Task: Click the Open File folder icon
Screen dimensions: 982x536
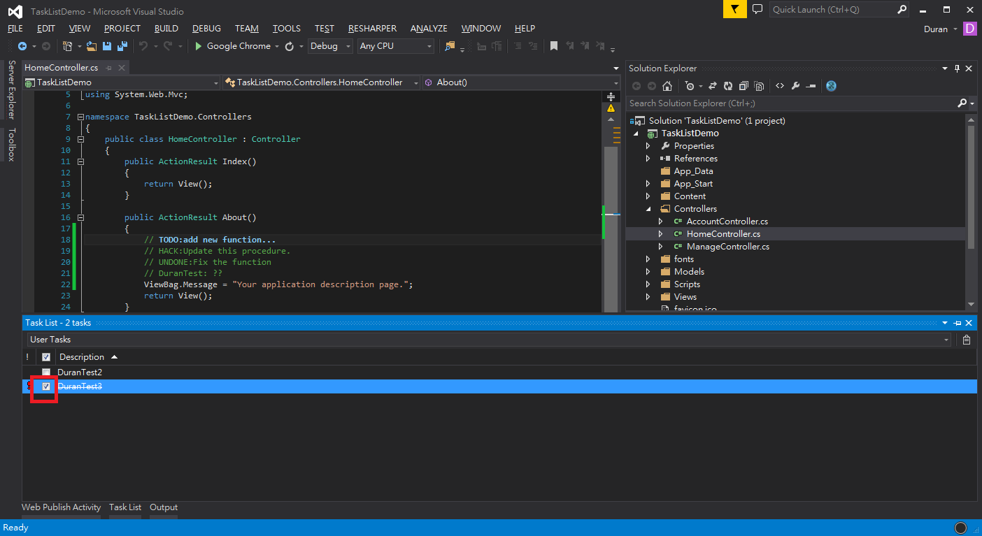Action: [92, 46]
